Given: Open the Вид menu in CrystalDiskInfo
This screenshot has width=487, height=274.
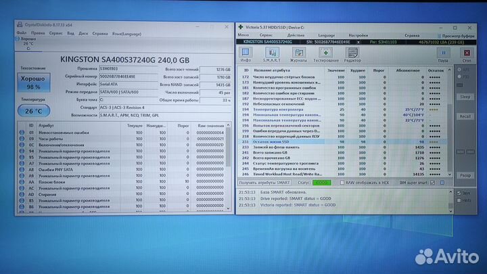Looking at the screenshot, I should 70,33.
